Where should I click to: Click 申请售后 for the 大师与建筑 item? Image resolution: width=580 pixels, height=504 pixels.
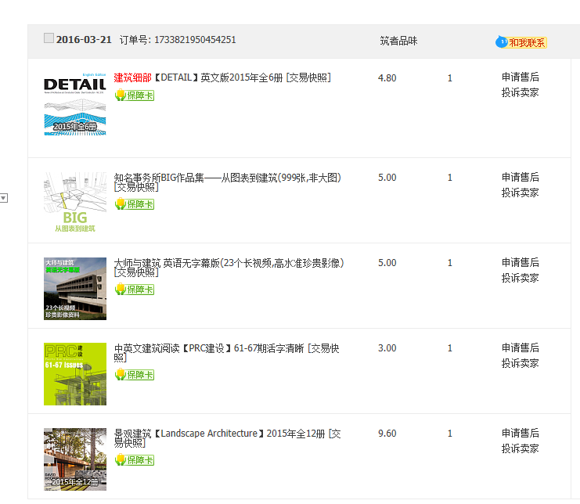coord(520,263)
